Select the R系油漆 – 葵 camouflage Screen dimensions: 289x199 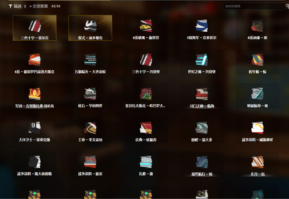click(x=257, y=28)
